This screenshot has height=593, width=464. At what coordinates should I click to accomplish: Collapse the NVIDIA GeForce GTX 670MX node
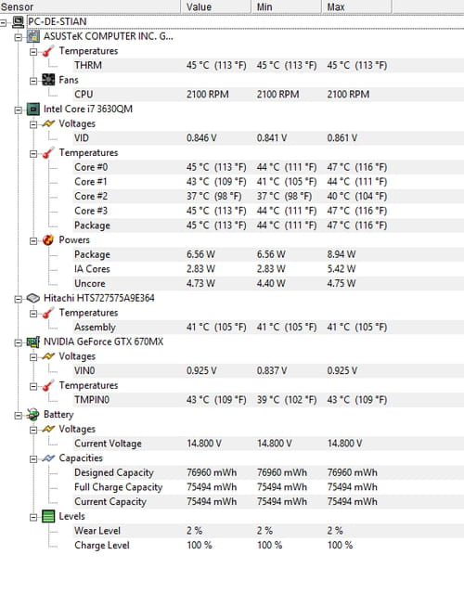point(19,343)
